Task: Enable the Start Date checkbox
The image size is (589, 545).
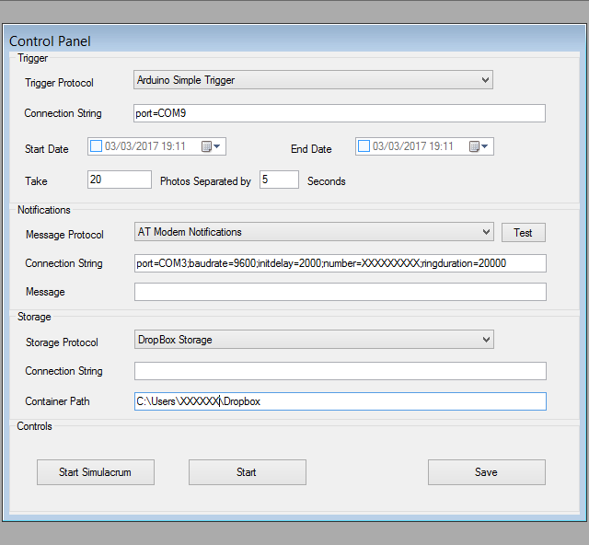Action: (96, 145)
